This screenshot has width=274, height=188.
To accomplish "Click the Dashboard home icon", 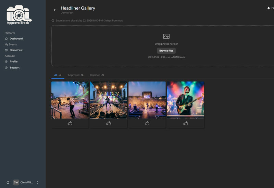I will pos(6,39).
